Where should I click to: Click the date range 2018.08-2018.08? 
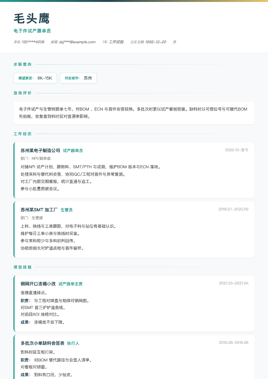[234, 343]
